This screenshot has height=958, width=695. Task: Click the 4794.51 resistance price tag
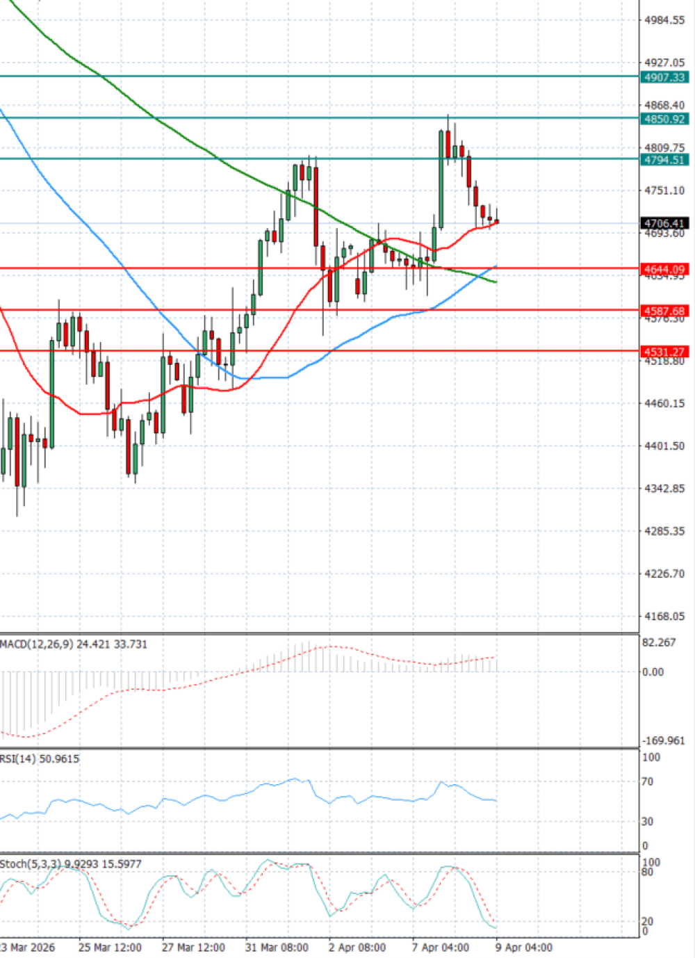tap(664, 160)
